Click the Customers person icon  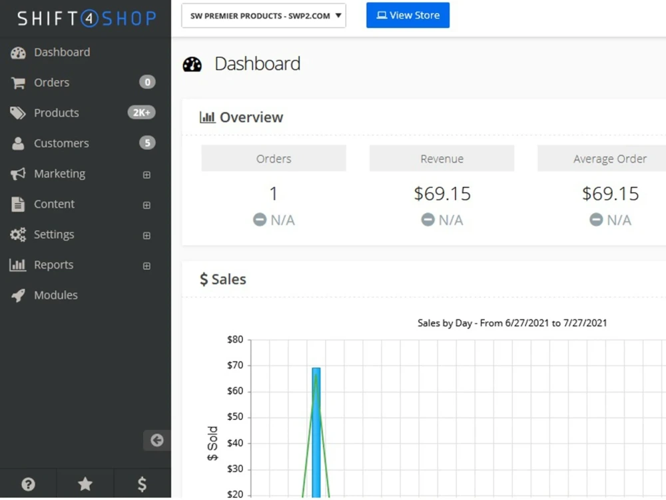[18, 143]
